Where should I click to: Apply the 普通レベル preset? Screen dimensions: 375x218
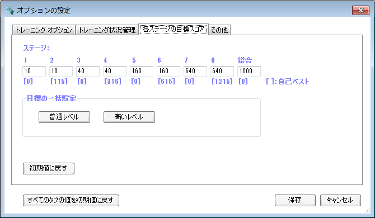pos(64,117)
